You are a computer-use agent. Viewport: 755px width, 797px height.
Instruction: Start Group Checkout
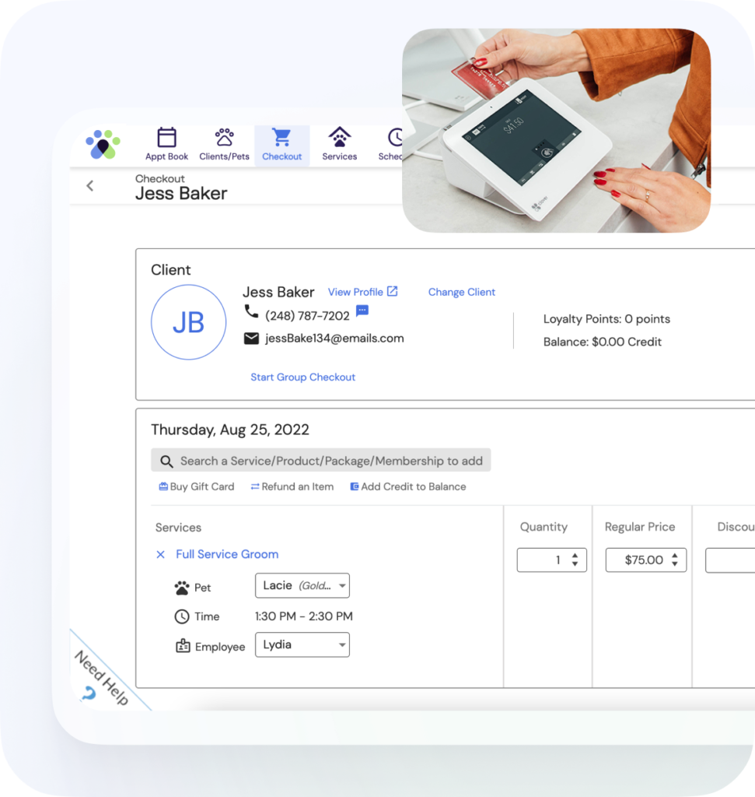pyautogui.click(x=302, y=377)
